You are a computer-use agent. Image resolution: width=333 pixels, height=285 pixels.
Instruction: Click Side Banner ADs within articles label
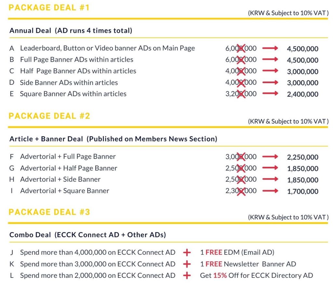pyautogui.click(x=69, y=82)
